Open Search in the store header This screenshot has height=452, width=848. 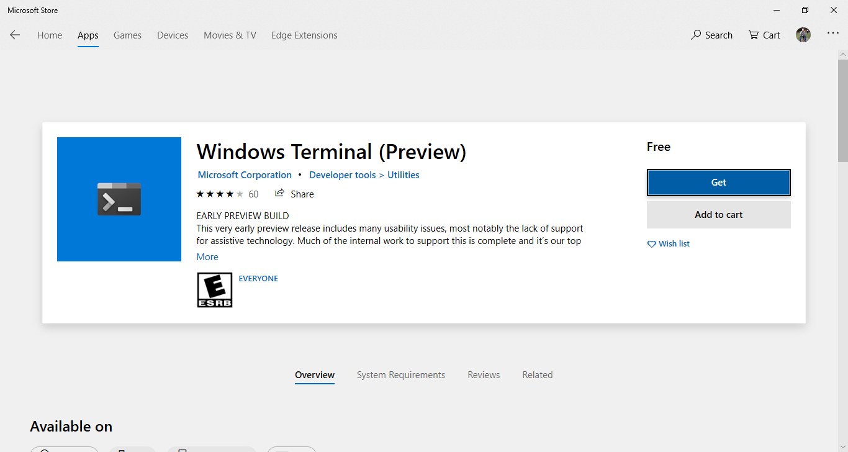point(711,35)
